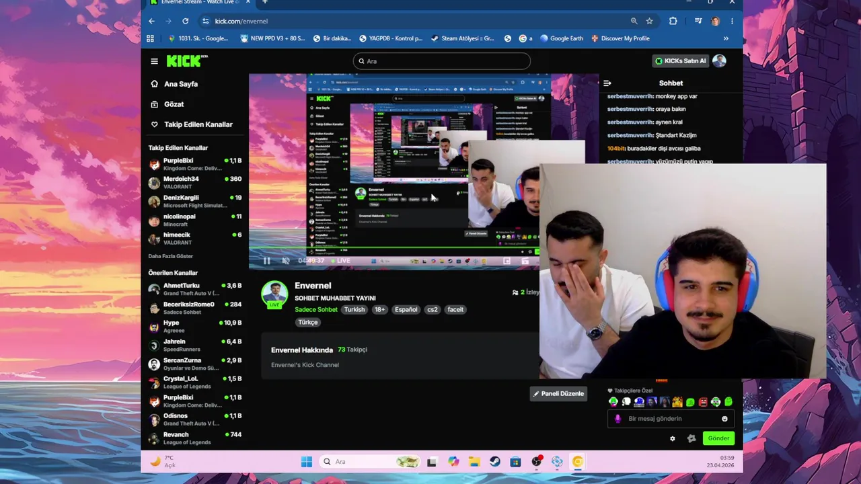Open the user profile avatar menu on Kick
This screenshot has width=861, height=484.
pyautogui.click(x=719, y=61)
